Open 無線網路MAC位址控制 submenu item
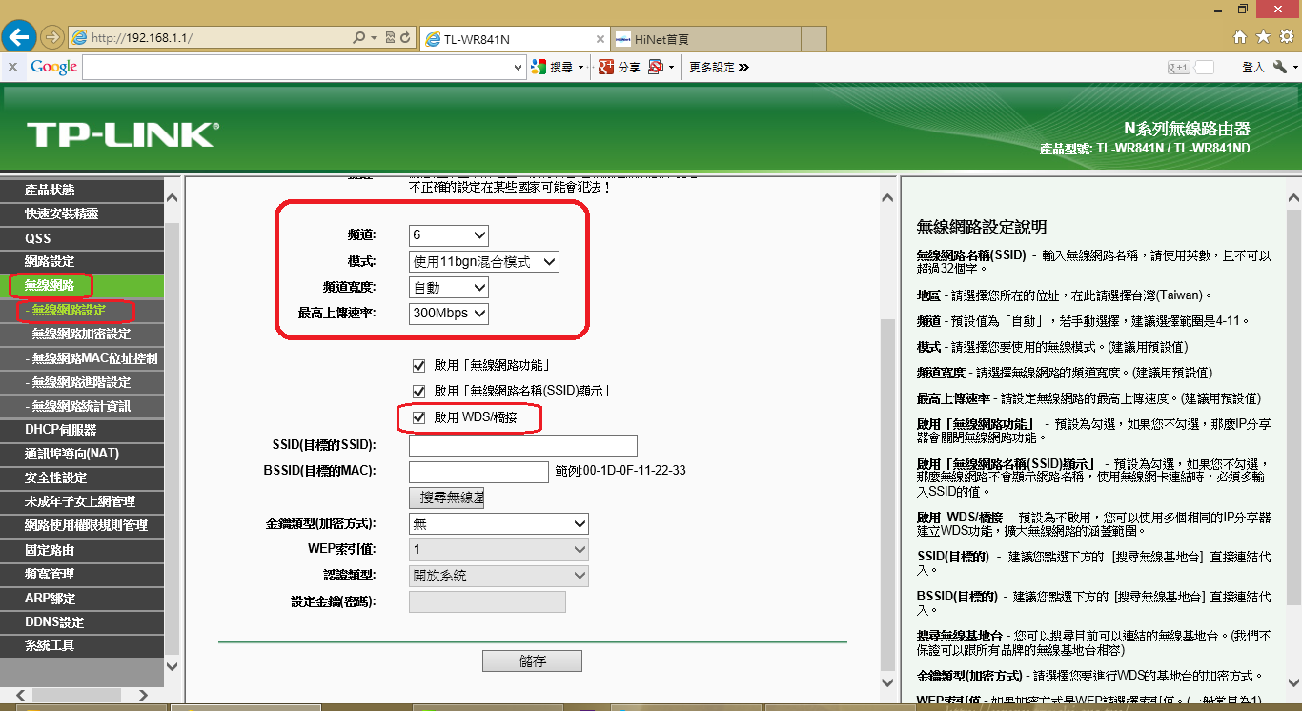This screenshot has width=1302, height=711. pos(82,358)
